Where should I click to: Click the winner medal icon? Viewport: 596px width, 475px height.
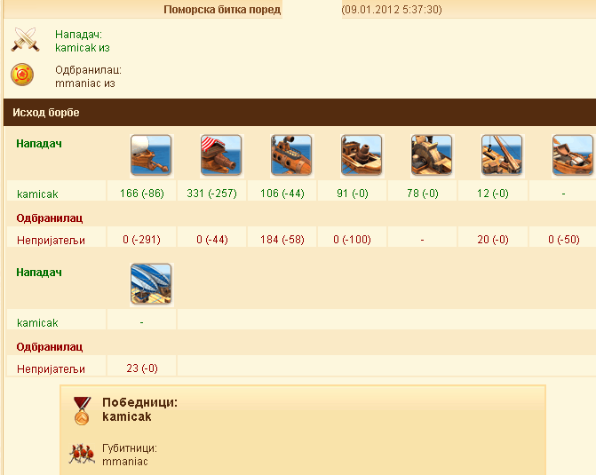tap(82, 410)
